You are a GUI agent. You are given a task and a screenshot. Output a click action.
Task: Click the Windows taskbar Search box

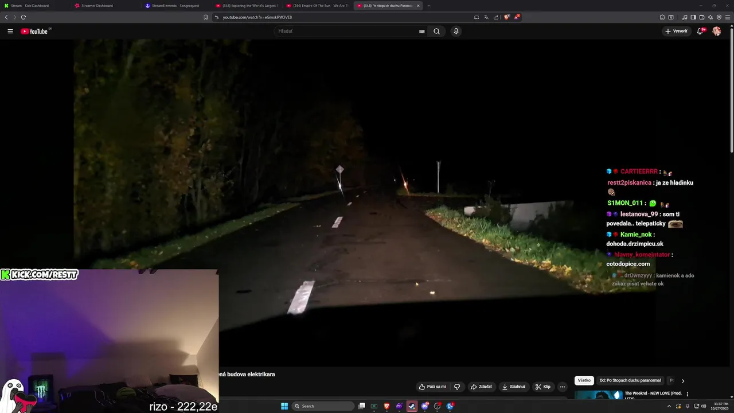coord(323,406)
